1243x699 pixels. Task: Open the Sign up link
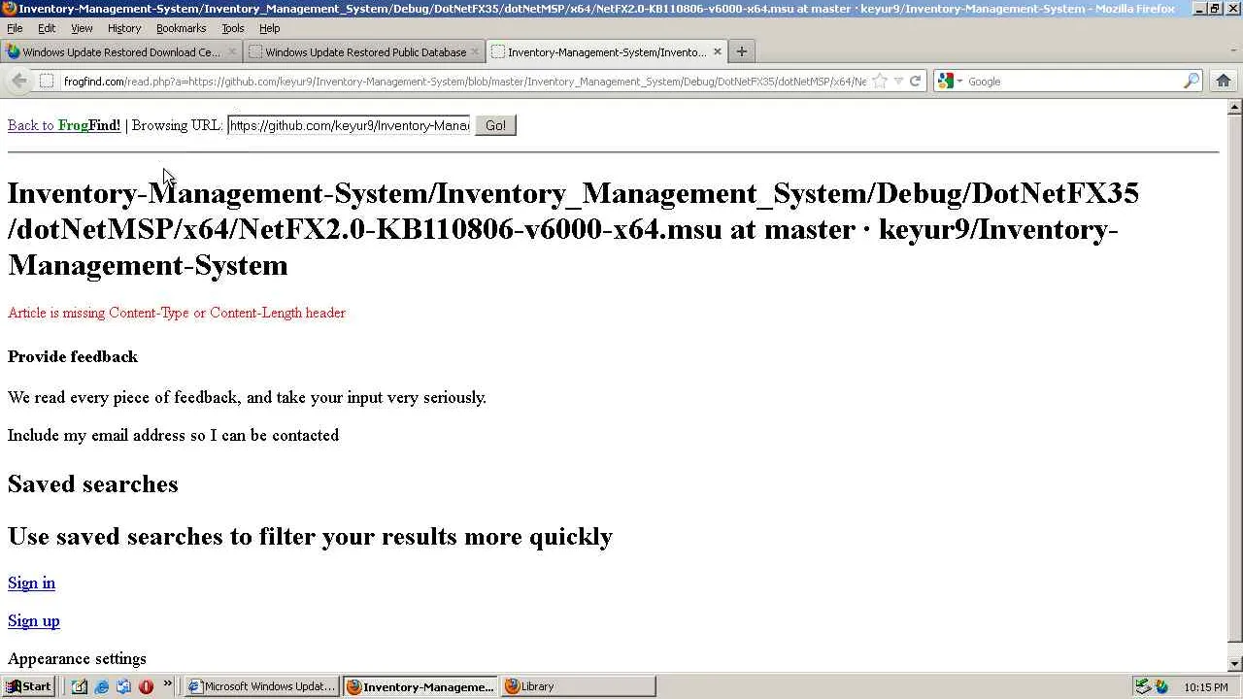click(34, 621)
